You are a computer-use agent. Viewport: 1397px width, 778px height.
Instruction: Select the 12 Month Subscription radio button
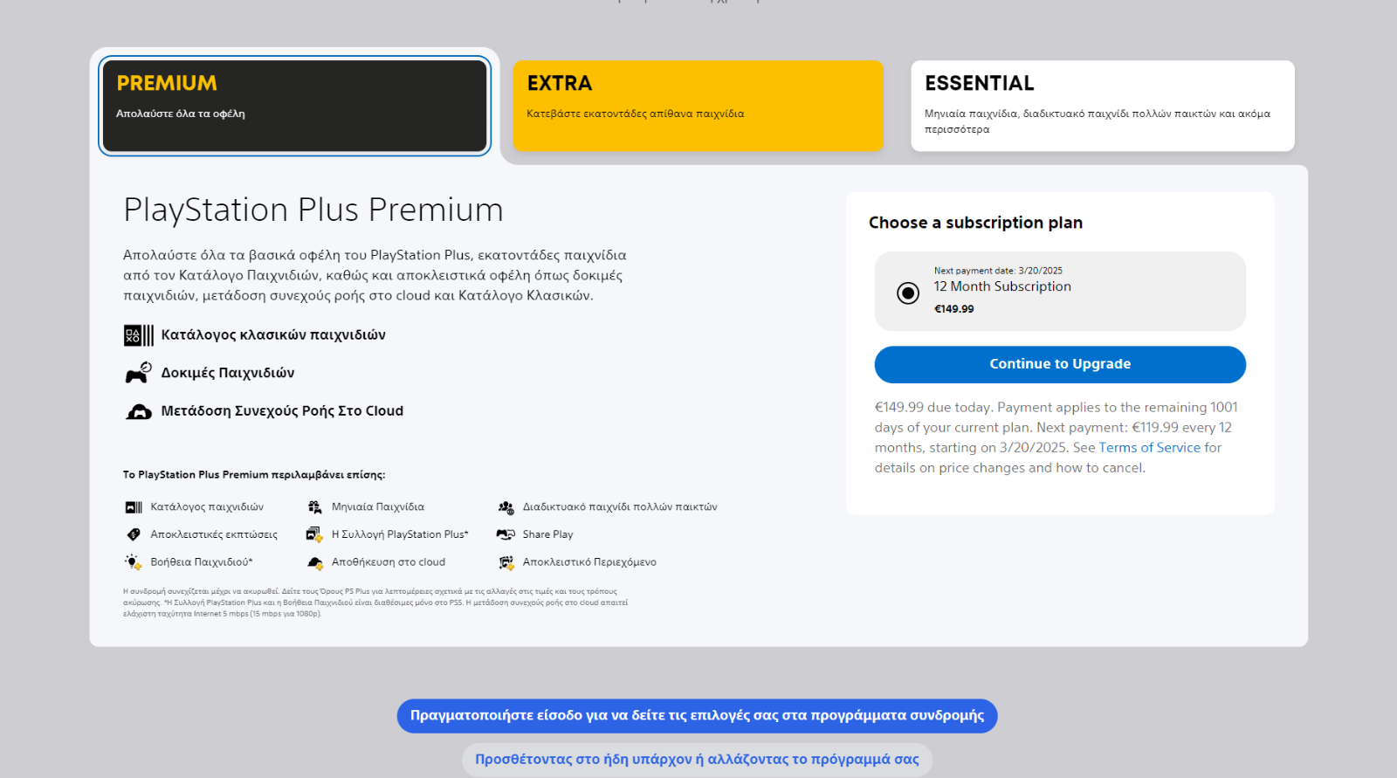[908, 293]
